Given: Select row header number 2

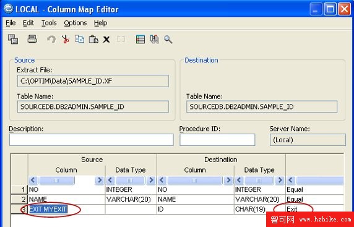Looking at the screenshot, I should pos(19,199).
